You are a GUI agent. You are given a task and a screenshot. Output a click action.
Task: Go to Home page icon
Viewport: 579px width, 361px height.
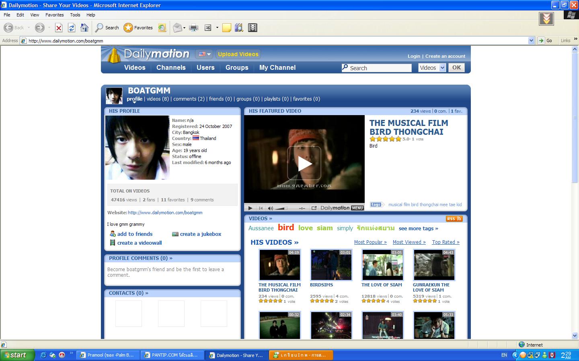pyautogui.click(x=84, y=28)
